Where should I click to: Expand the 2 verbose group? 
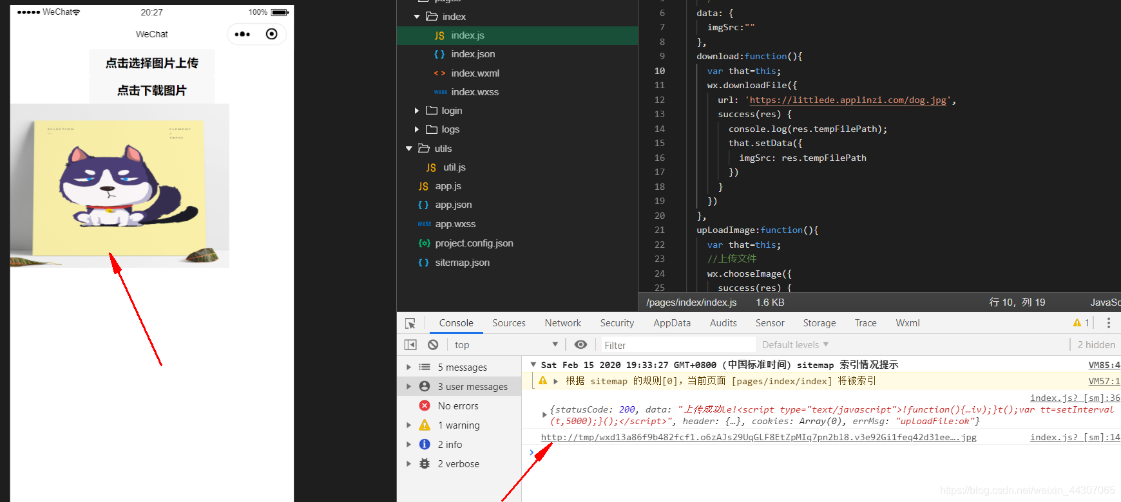point(408,463)
